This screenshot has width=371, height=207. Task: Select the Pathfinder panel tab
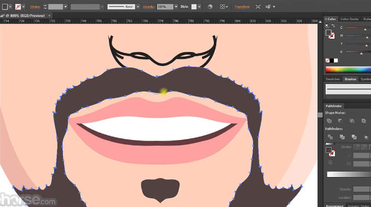(333, 106)
